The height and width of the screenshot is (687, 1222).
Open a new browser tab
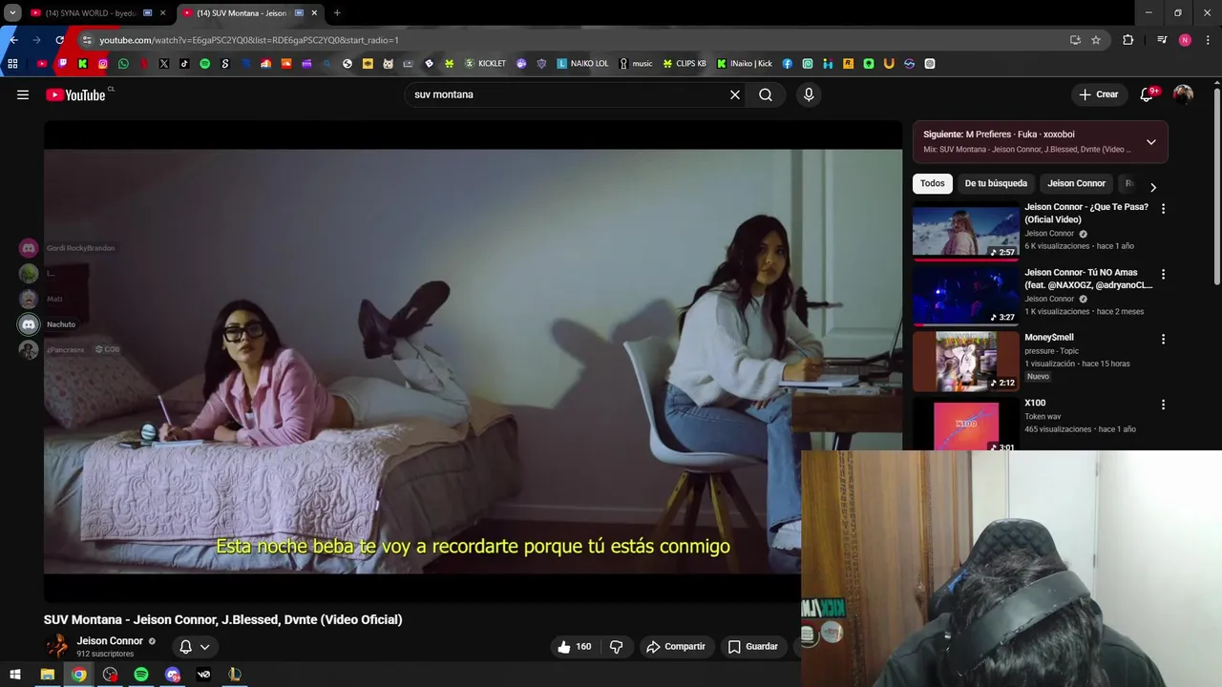point(337,13)
